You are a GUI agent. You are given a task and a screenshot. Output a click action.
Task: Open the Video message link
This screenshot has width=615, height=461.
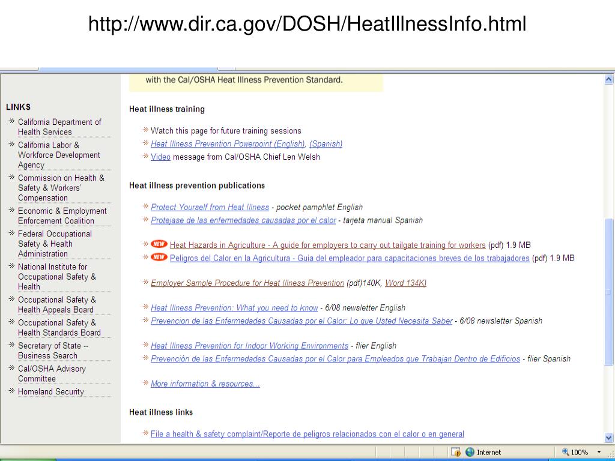[160, 157]
